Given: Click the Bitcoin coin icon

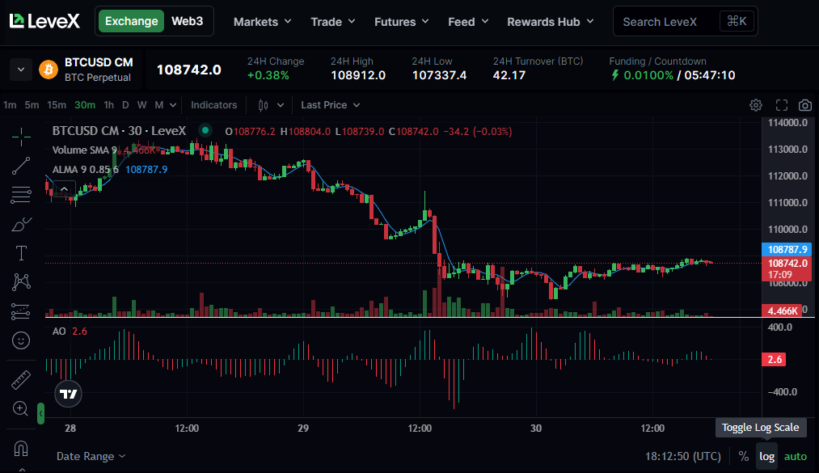Looking at the screenshot, I should pos(49,70).
